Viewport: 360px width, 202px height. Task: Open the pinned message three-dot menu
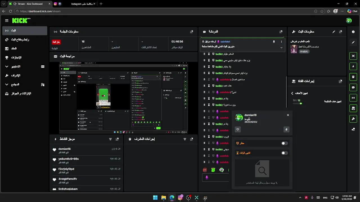pyautogui.click(x=281, y=42)
